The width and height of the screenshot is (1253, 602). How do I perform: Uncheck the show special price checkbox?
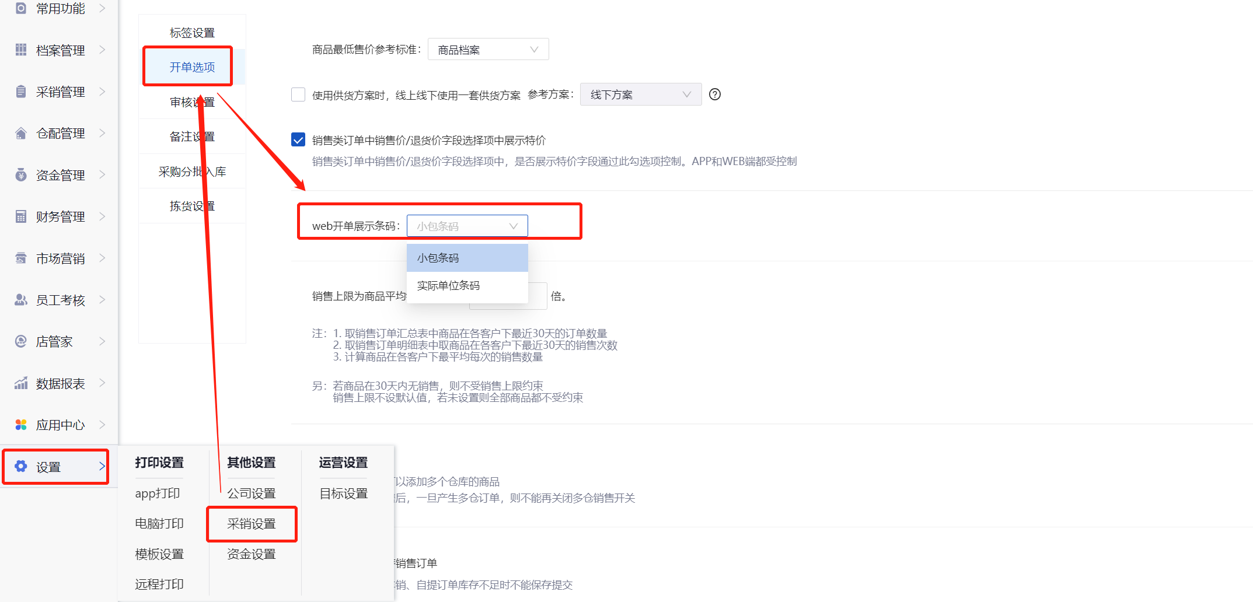click(298, 140)
